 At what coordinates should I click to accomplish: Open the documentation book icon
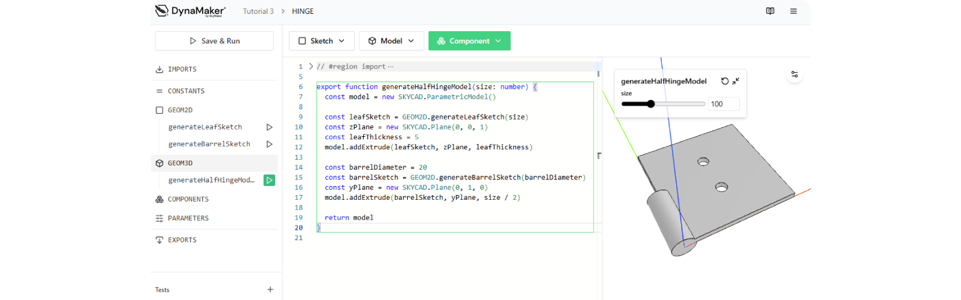pos(770,11)
